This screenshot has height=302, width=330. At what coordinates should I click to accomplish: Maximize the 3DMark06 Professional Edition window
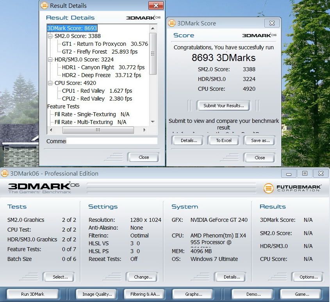pyautogui.click(x=305, y=173)
